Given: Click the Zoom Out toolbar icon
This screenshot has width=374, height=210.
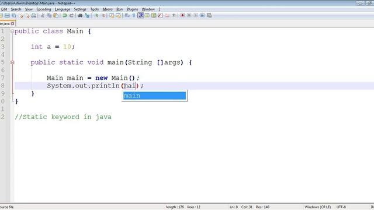Looking at the screenshot, I should (x=103, y=16).
